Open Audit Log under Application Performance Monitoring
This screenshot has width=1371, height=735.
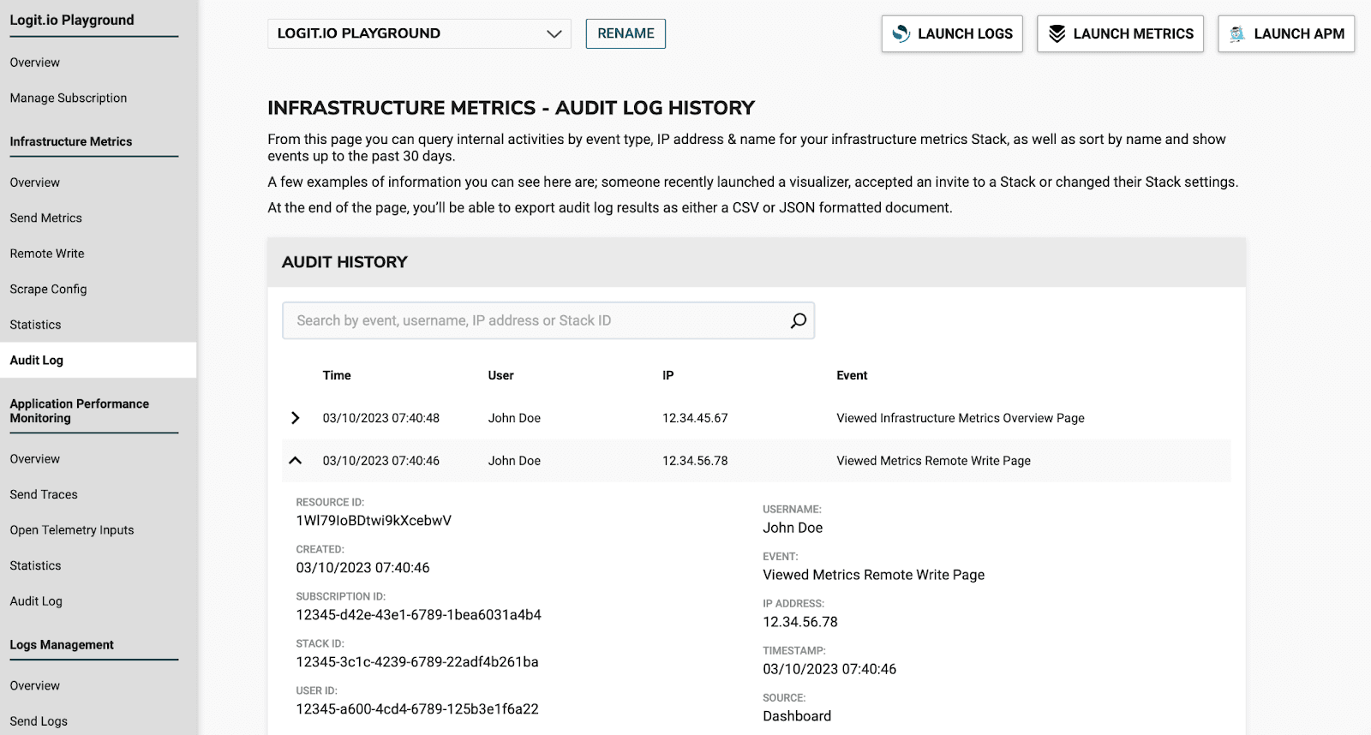(x=36, y=601)
